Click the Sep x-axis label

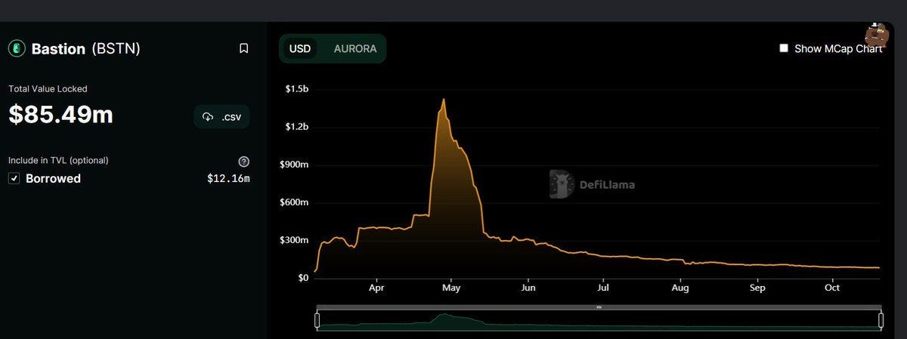(x=757, y=288)
